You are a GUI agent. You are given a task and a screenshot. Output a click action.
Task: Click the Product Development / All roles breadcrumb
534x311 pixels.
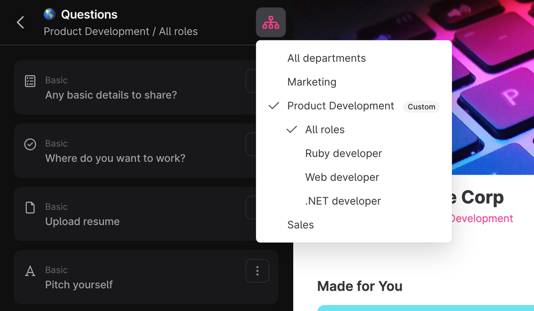tap(121, 32)
